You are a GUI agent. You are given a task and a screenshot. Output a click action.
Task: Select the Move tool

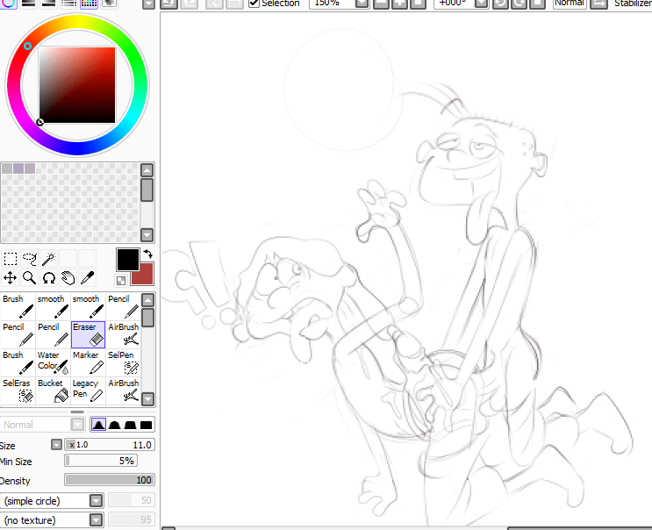point(11,278)
